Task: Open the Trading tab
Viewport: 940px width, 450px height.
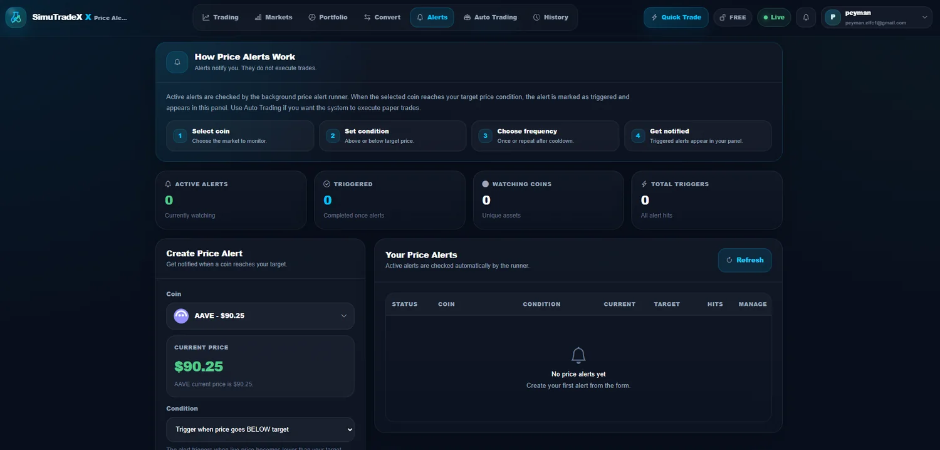Action: 221,18
